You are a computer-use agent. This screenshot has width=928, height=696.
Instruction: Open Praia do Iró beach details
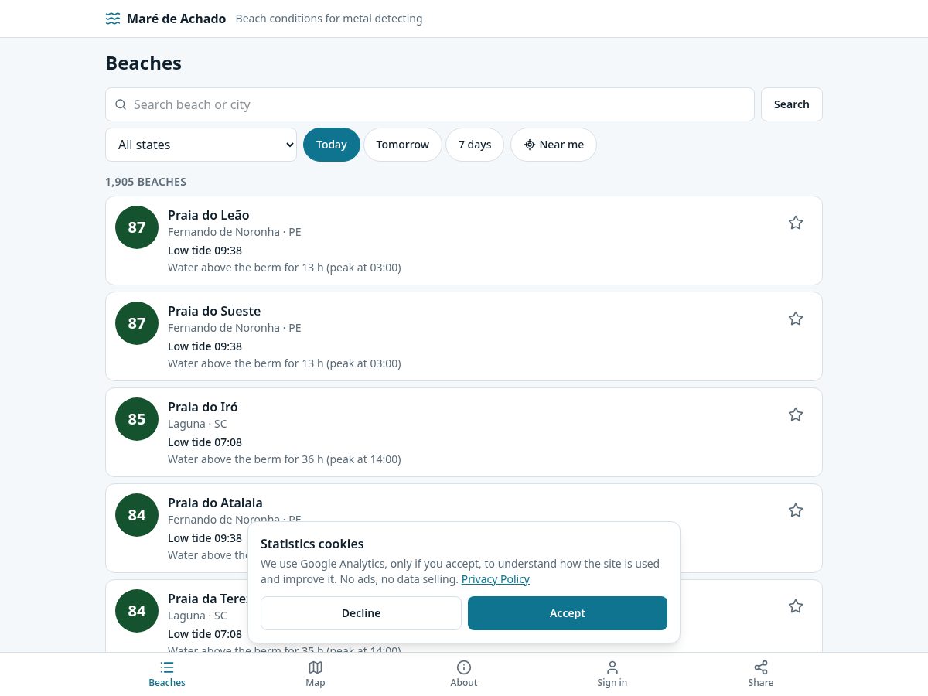pyautogui.click(x=464, y=432)
